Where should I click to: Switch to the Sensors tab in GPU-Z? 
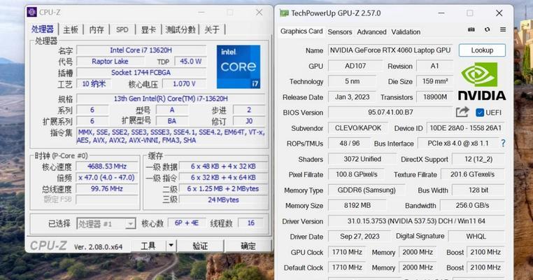339,32
